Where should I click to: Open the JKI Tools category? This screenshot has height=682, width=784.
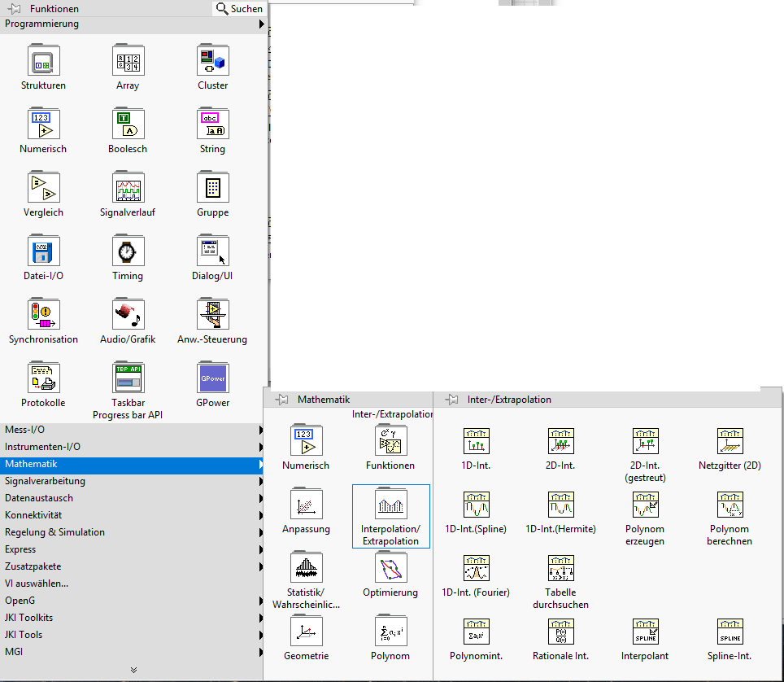tap(133, 635)
